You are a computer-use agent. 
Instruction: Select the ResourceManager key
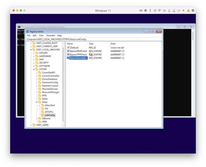point(50,92)
